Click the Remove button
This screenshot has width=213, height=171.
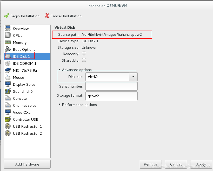[151, 164]
